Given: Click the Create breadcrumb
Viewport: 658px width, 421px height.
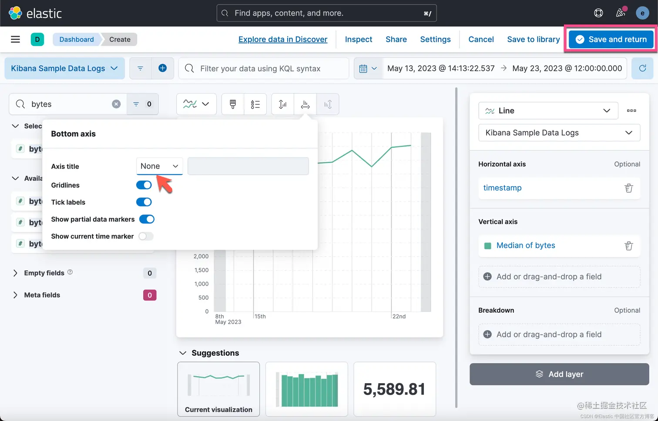Looking at the screenshot, I should pos(120,40).
